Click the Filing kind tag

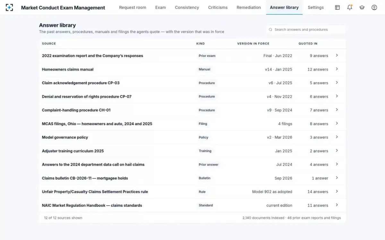[203, 124]
